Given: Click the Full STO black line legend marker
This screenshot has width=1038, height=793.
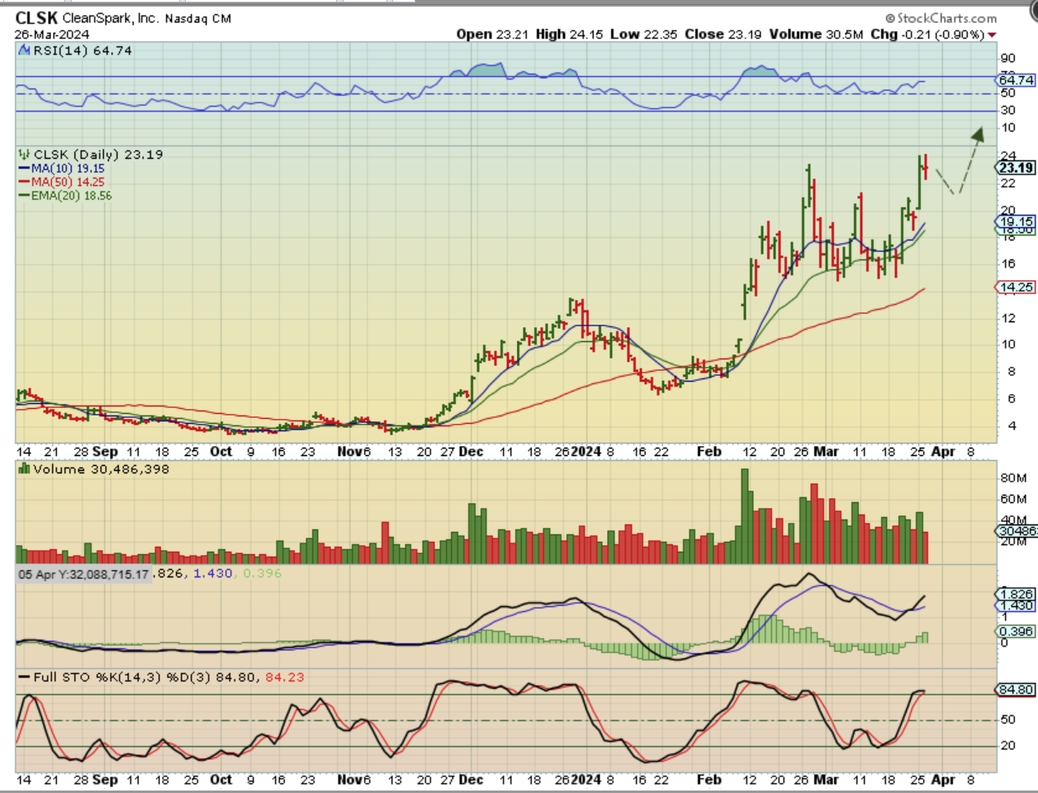Looking at the screenshot, I should tap(25, 677).
